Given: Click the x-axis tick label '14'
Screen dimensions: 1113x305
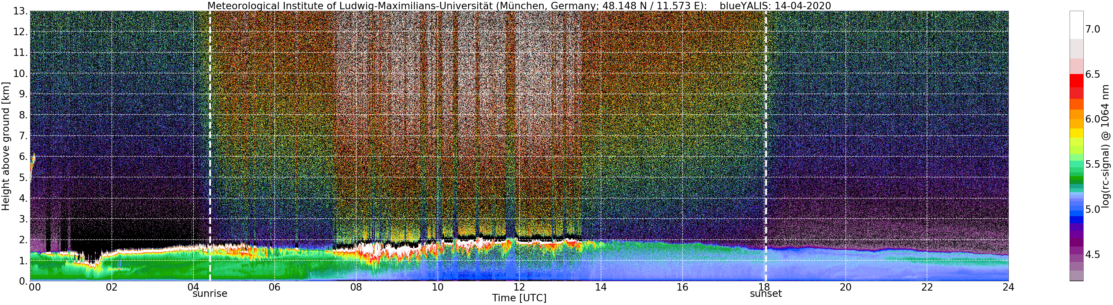Looking at the screenshot, I should pyautogui.click(x=600, y=287).
